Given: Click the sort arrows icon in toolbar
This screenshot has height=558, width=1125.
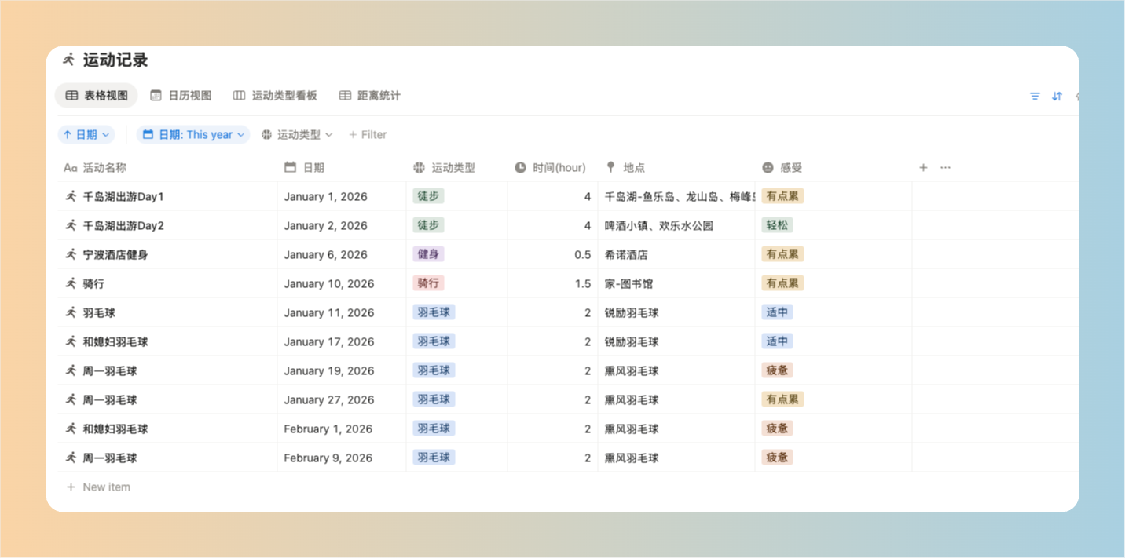Looking at the screenshot, I should [x=1057, y=96].
